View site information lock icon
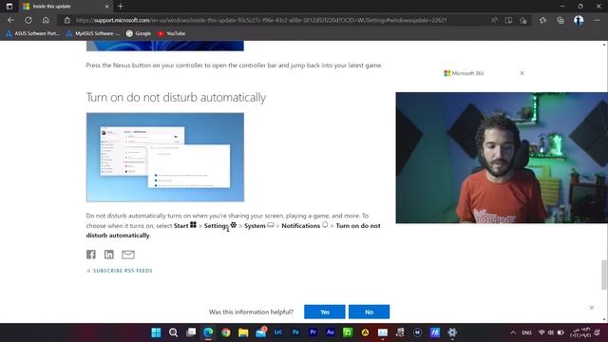The image size is (608, 342). (67, 20)
